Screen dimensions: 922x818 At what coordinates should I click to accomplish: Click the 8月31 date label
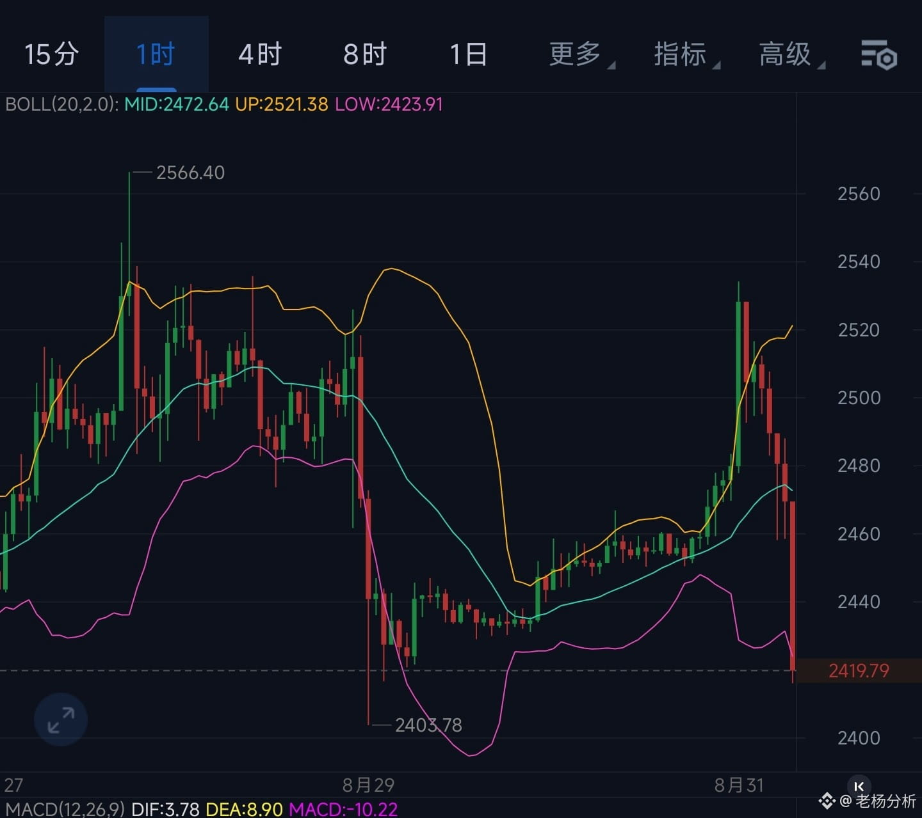(x=740, y=785)
